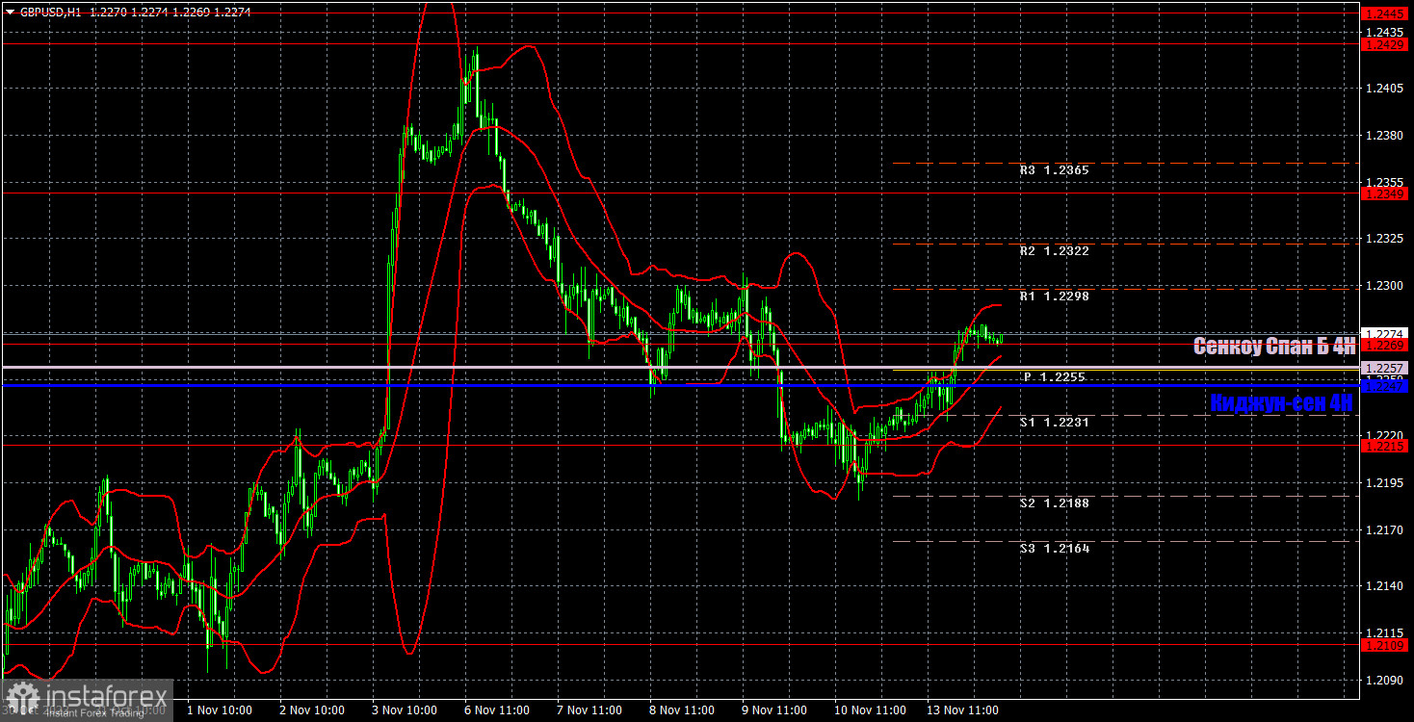Click the red 1.2215 price tag
This screenshot has width=1414, height=722.
click(x=1386, y=446)
